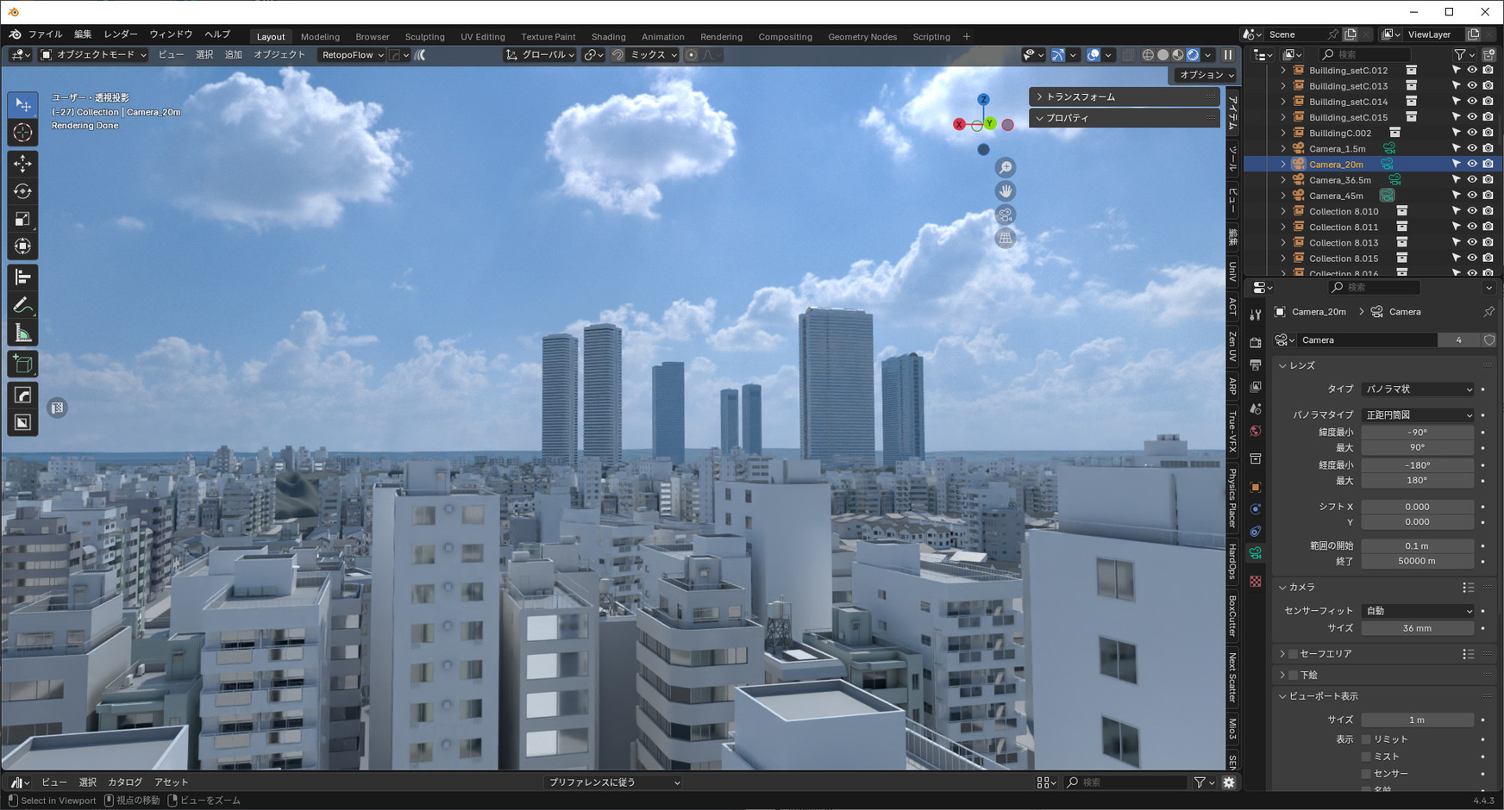The width and height of the screenshot is (1504, 810).
Task: Enable the Sensor display checkbox
Action: pos(1366,774)
